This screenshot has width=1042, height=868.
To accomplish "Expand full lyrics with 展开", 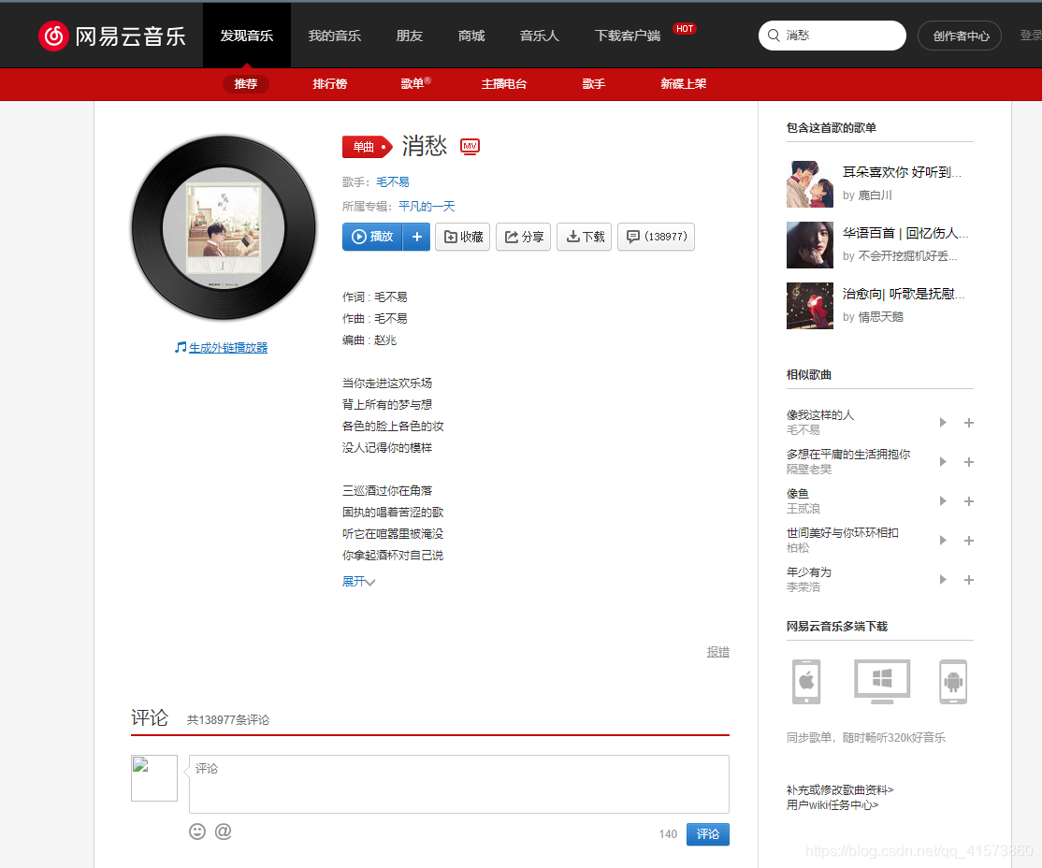I will click(x=358, y=582).
